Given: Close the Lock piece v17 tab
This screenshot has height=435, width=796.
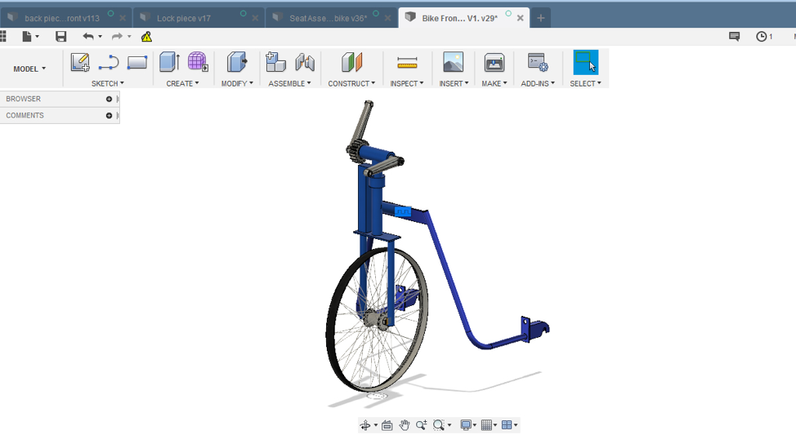Looking at the screenshot, I should 255,18.
